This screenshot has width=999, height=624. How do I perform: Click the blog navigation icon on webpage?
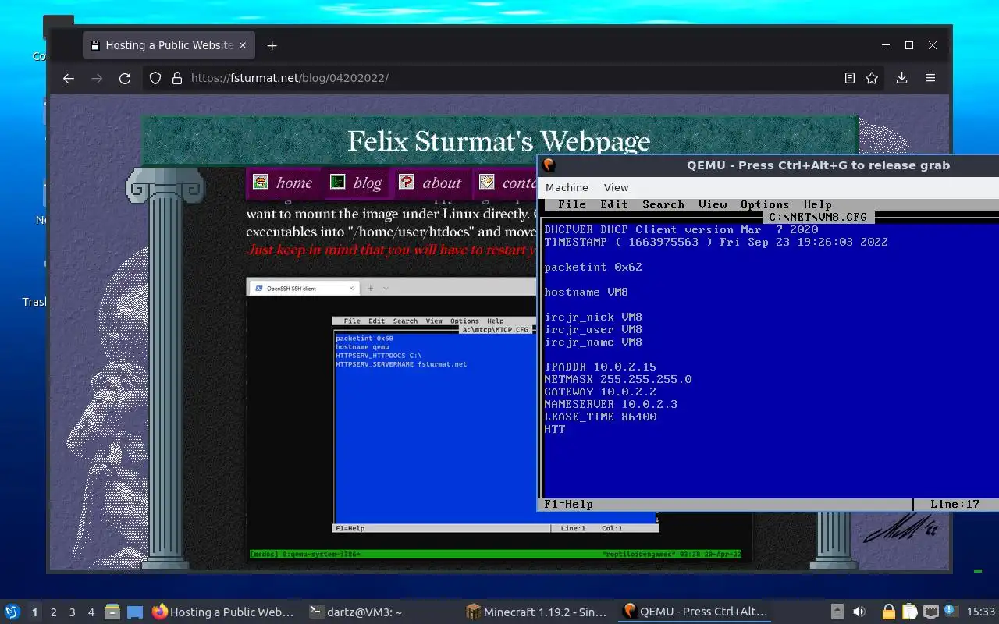(x=336, y=182)
